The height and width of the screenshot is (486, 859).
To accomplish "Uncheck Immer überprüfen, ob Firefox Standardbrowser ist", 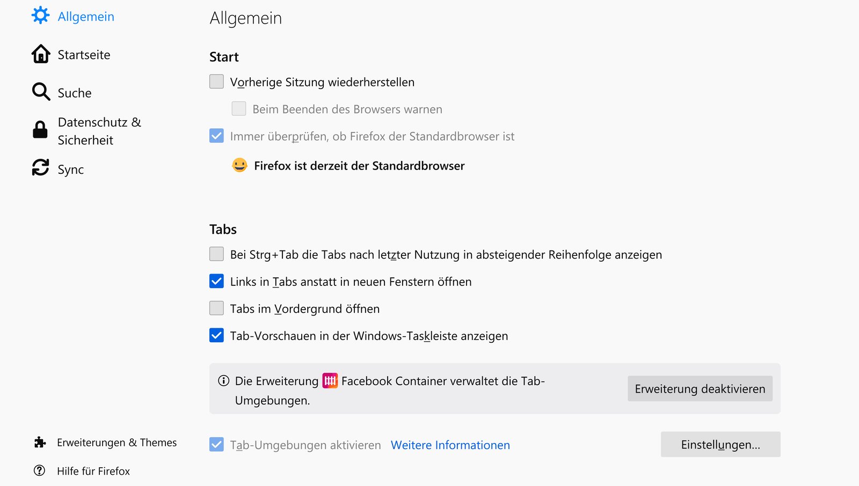I will tap(216, 136).
